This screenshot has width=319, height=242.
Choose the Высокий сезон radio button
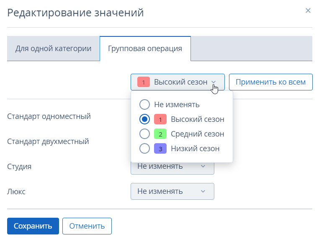[x=145, y=119]
